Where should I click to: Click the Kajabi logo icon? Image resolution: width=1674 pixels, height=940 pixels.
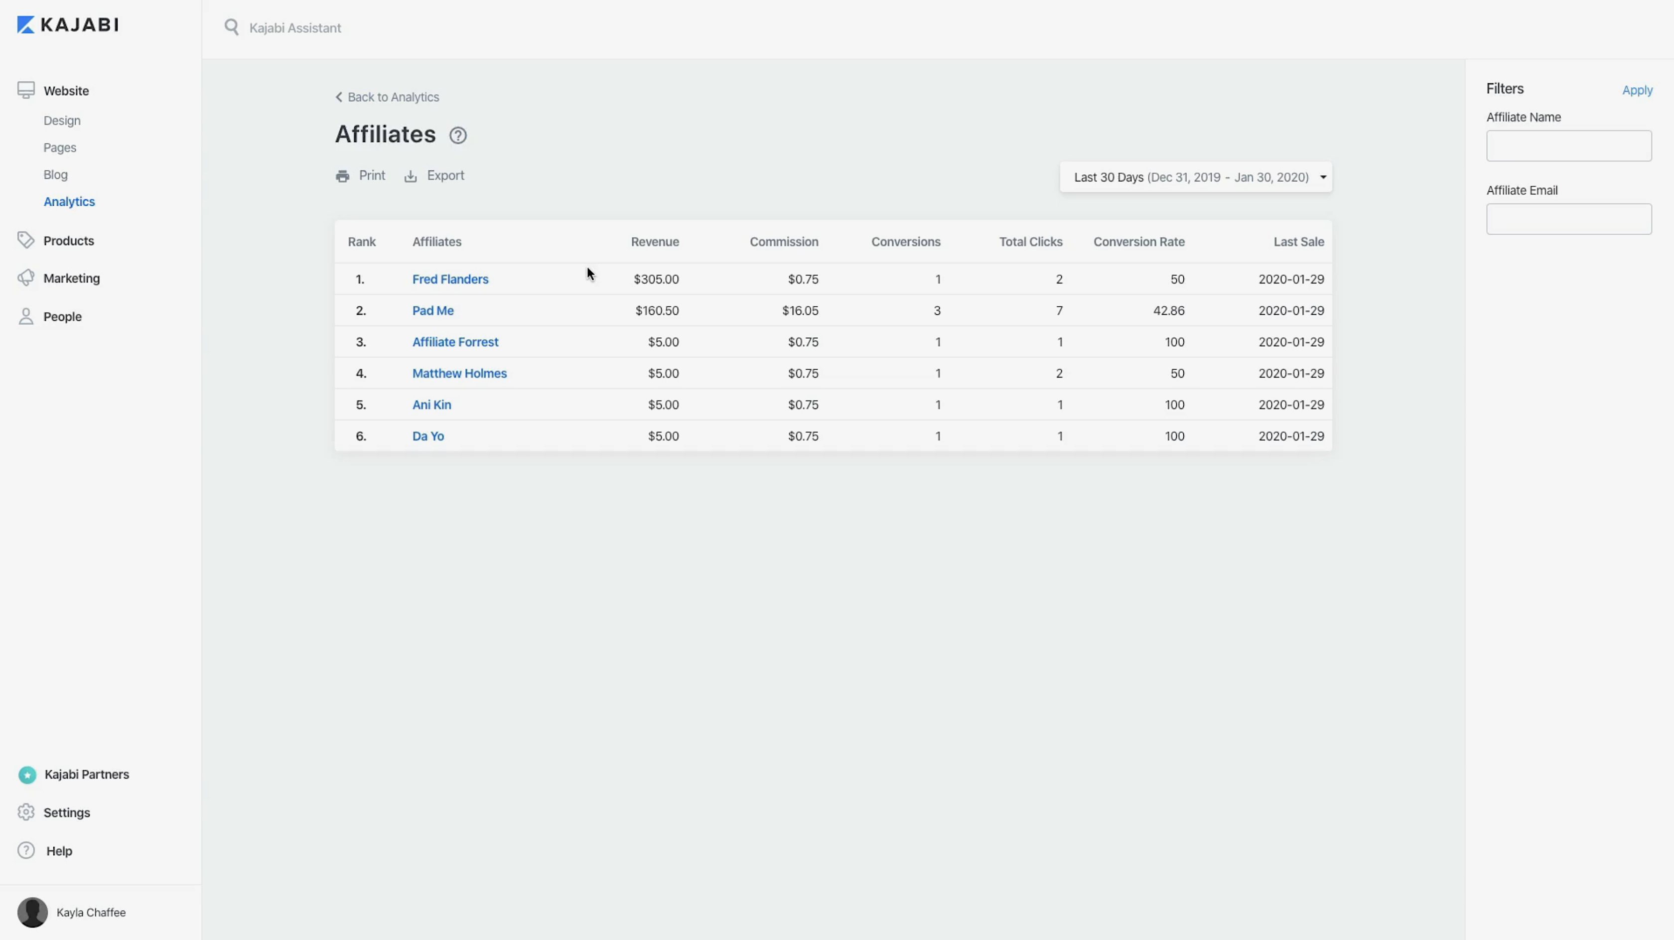click(x=25, y=25)
